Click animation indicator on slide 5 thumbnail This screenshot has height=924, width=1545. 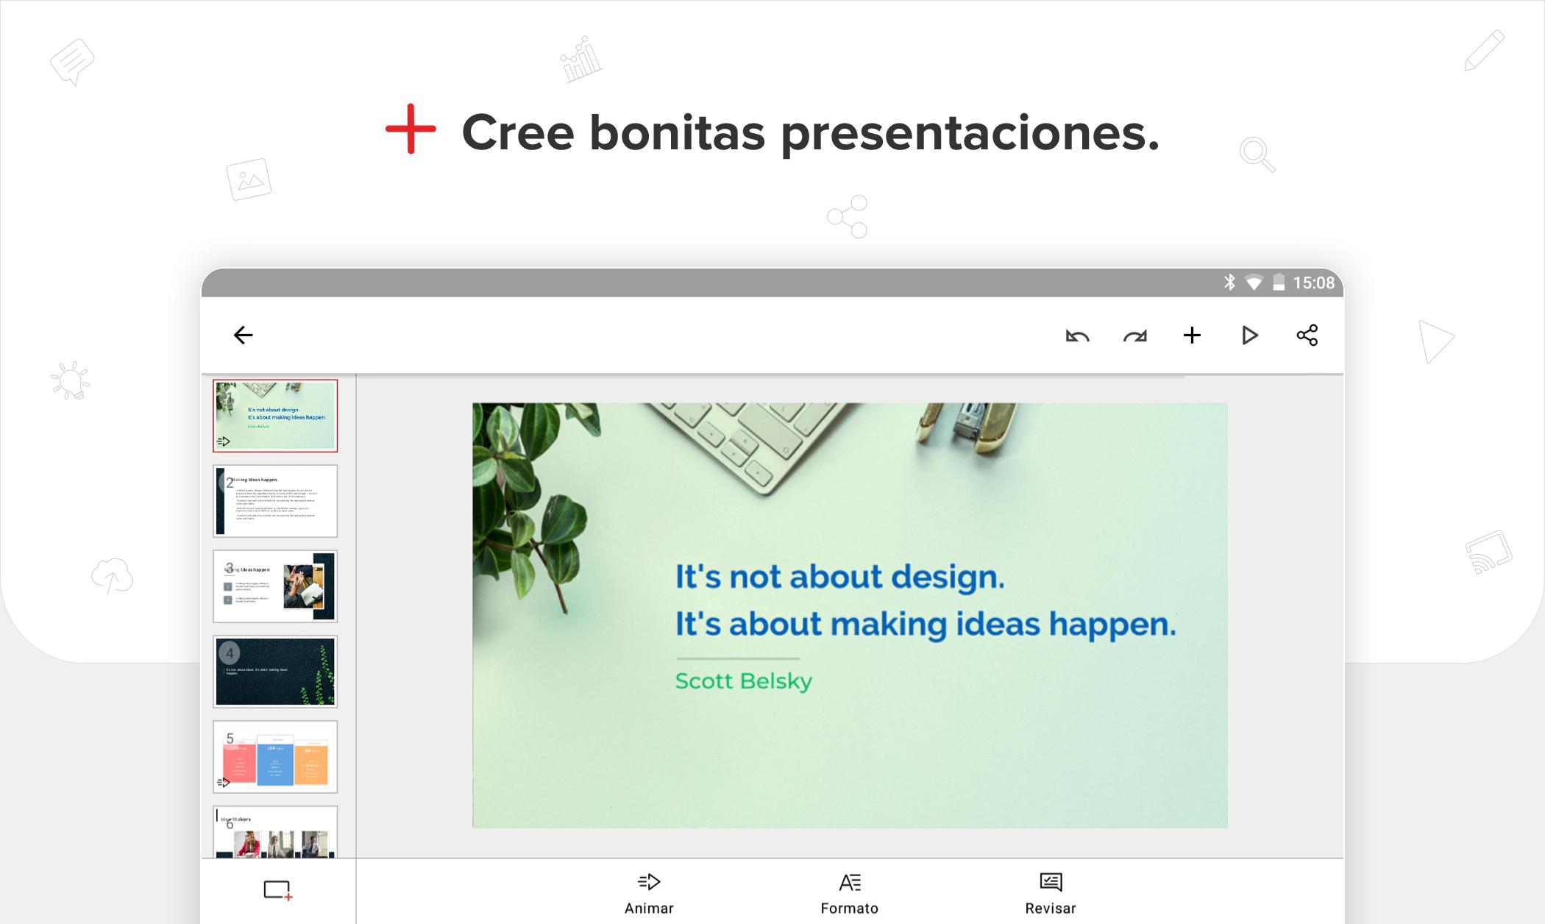[224, 782]
